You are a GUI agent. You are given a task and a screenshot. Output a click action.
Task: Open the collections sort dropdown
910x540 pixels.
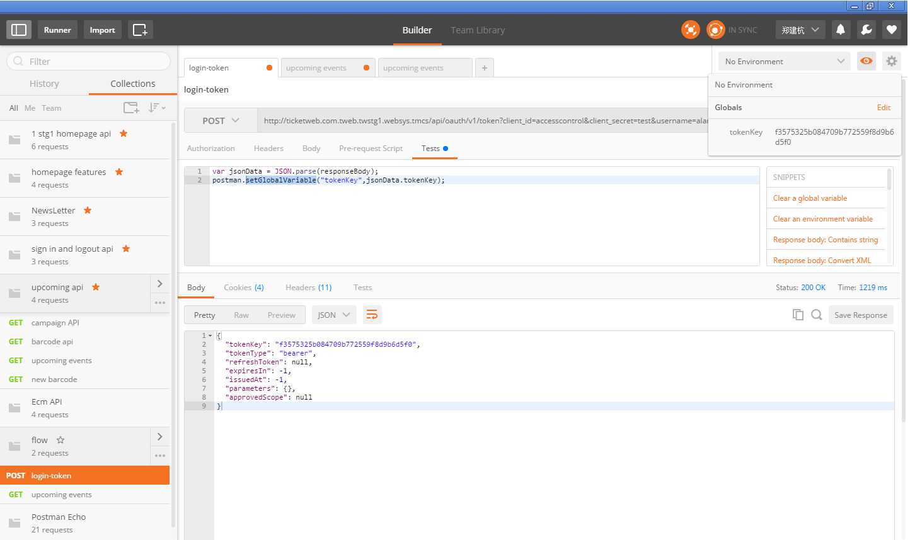157,108
